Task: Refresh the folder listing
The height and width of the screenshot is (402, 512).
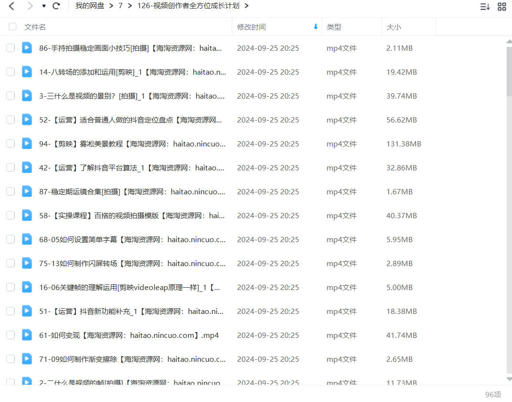Action: pyautogui.click(x=56, y=6)
